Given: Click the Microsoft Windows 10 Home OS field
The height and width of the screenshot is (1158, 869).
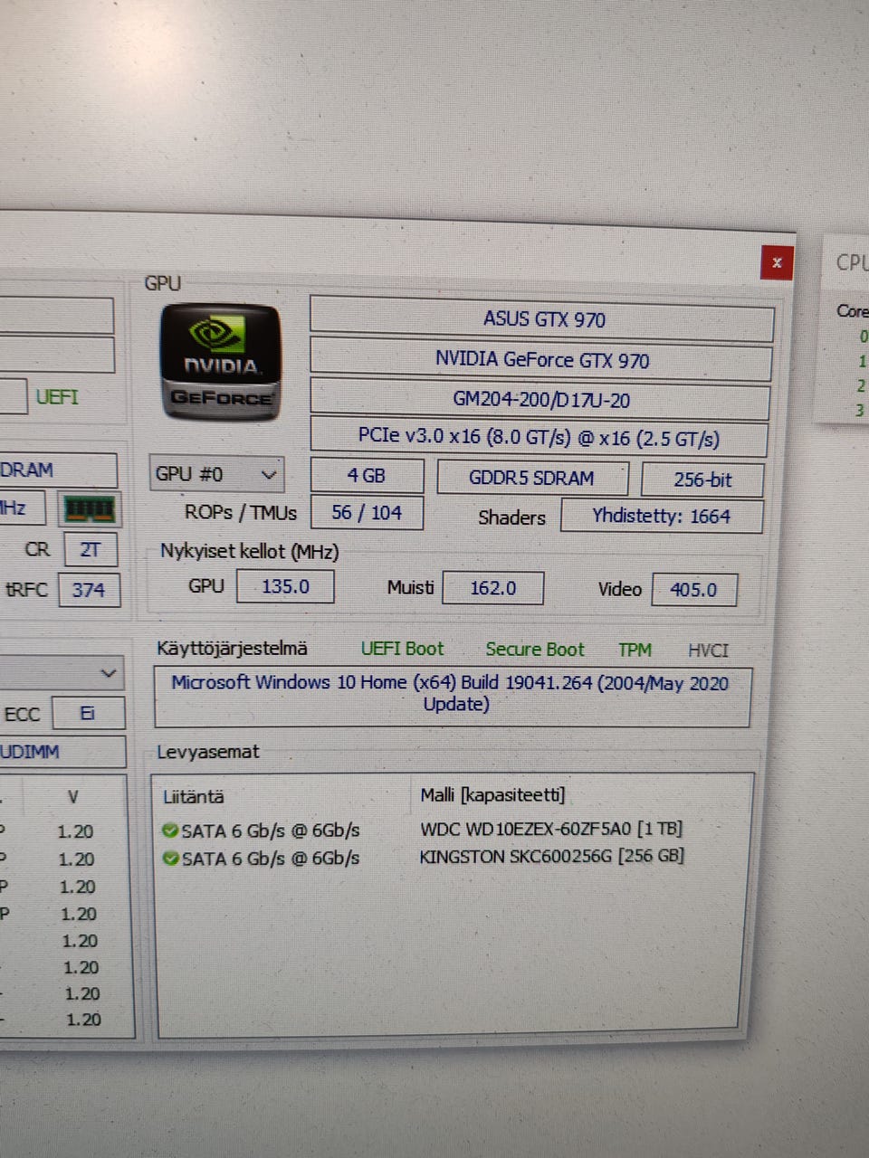Looking at the screenshot, I should click(453, 697).
